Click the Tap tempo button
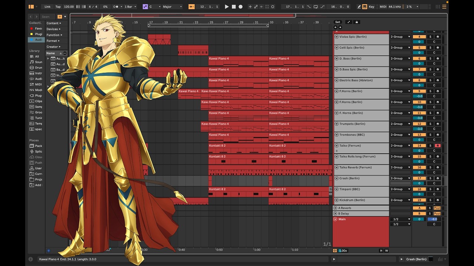Image resolution: width=474 pixels, height=266 pixels. click(58, 7)
